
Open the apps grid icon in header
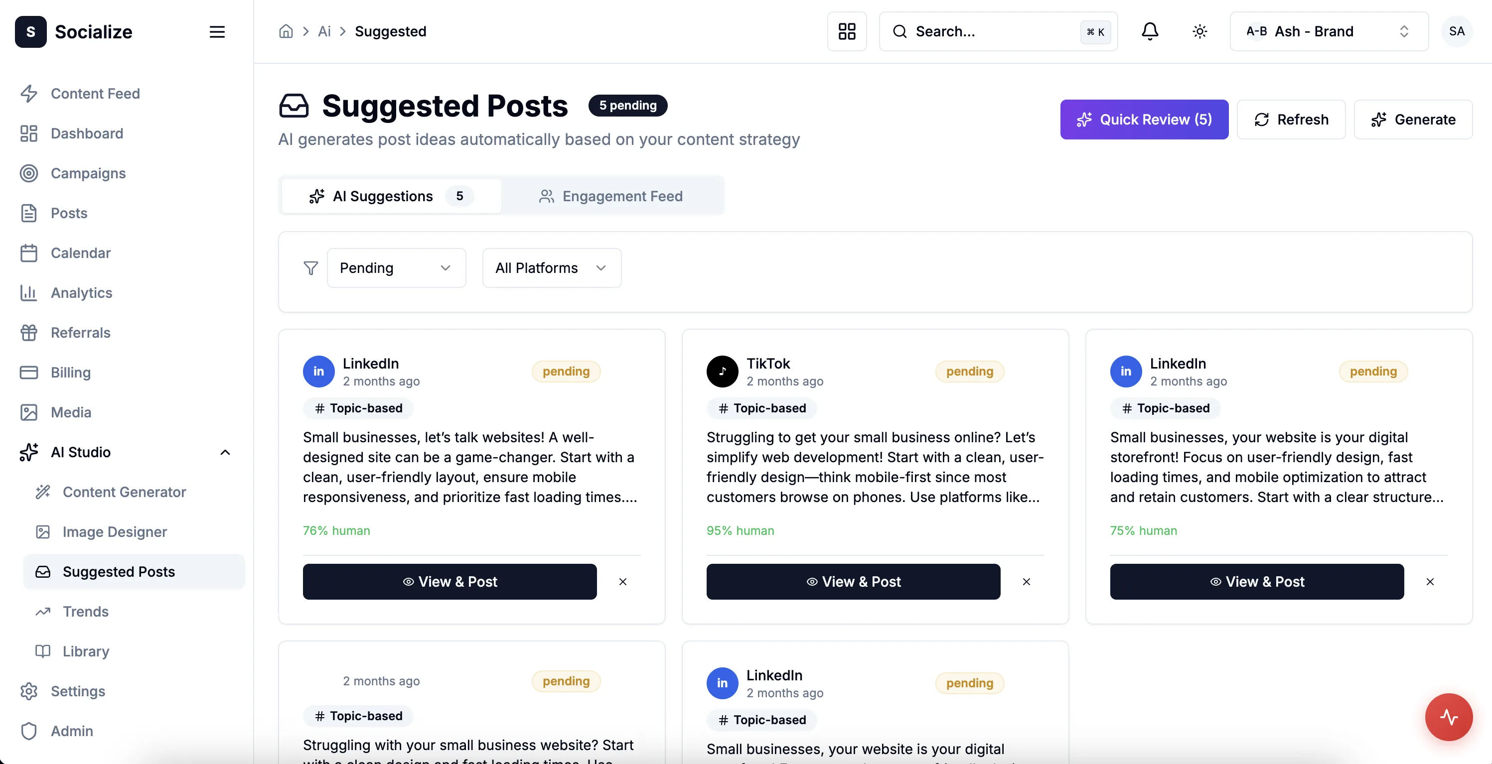point(847,31)
